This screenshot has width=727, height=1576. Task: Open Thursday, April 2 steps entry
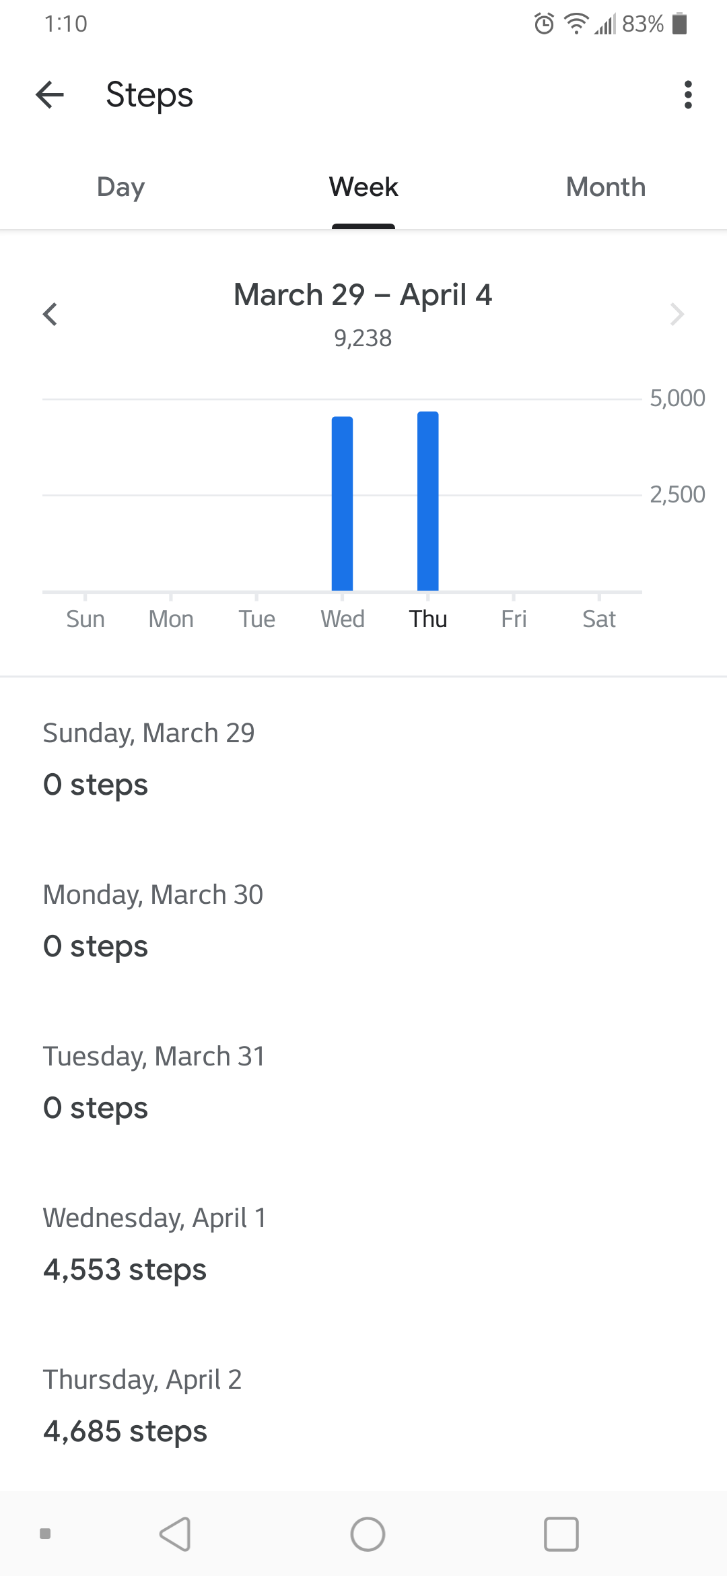pyautogui.click(x=363, y=1406)
